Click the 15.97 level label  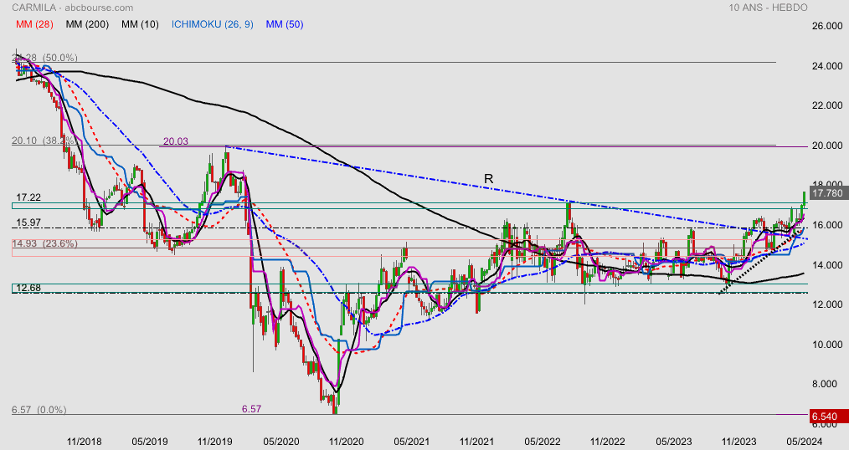point(28,222)
